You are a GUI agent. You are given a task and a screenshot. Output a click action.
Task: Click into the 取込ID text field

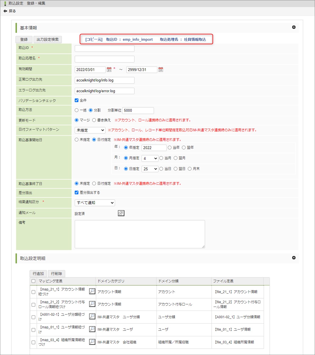click(104, 49)
